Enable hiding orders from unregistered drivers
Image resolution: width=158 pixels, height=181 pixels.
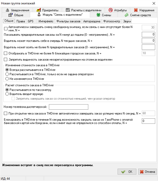[6, 60]
